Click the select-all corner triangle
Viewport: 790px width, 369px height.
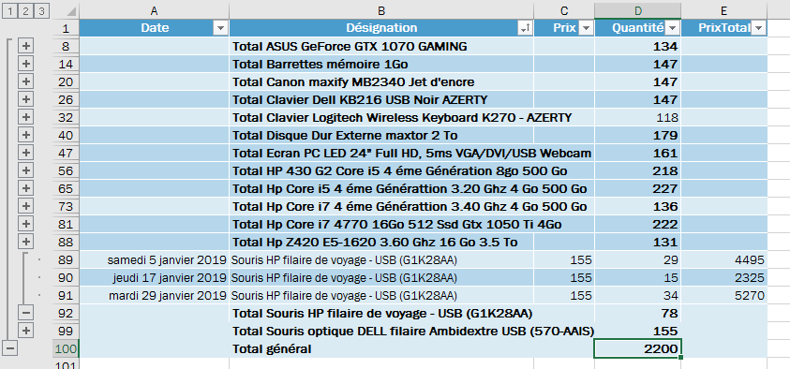(71, 10)
